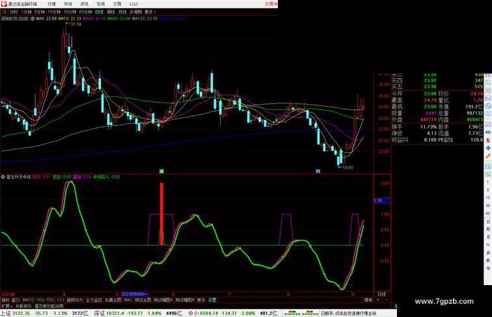Image resolution: width=492 pixels, height=317 pixels.
Task: Click the blue four-arrow move icon
Action: (488, 148)
